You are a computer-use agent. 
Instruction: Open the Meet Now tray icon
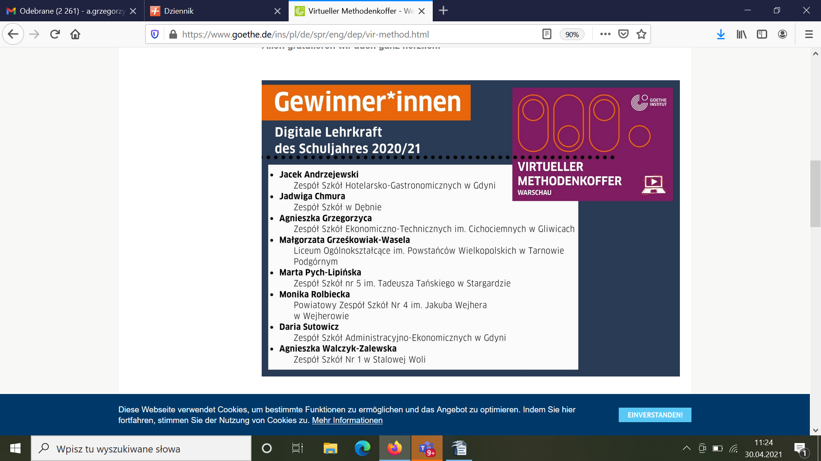coord(702,448)
